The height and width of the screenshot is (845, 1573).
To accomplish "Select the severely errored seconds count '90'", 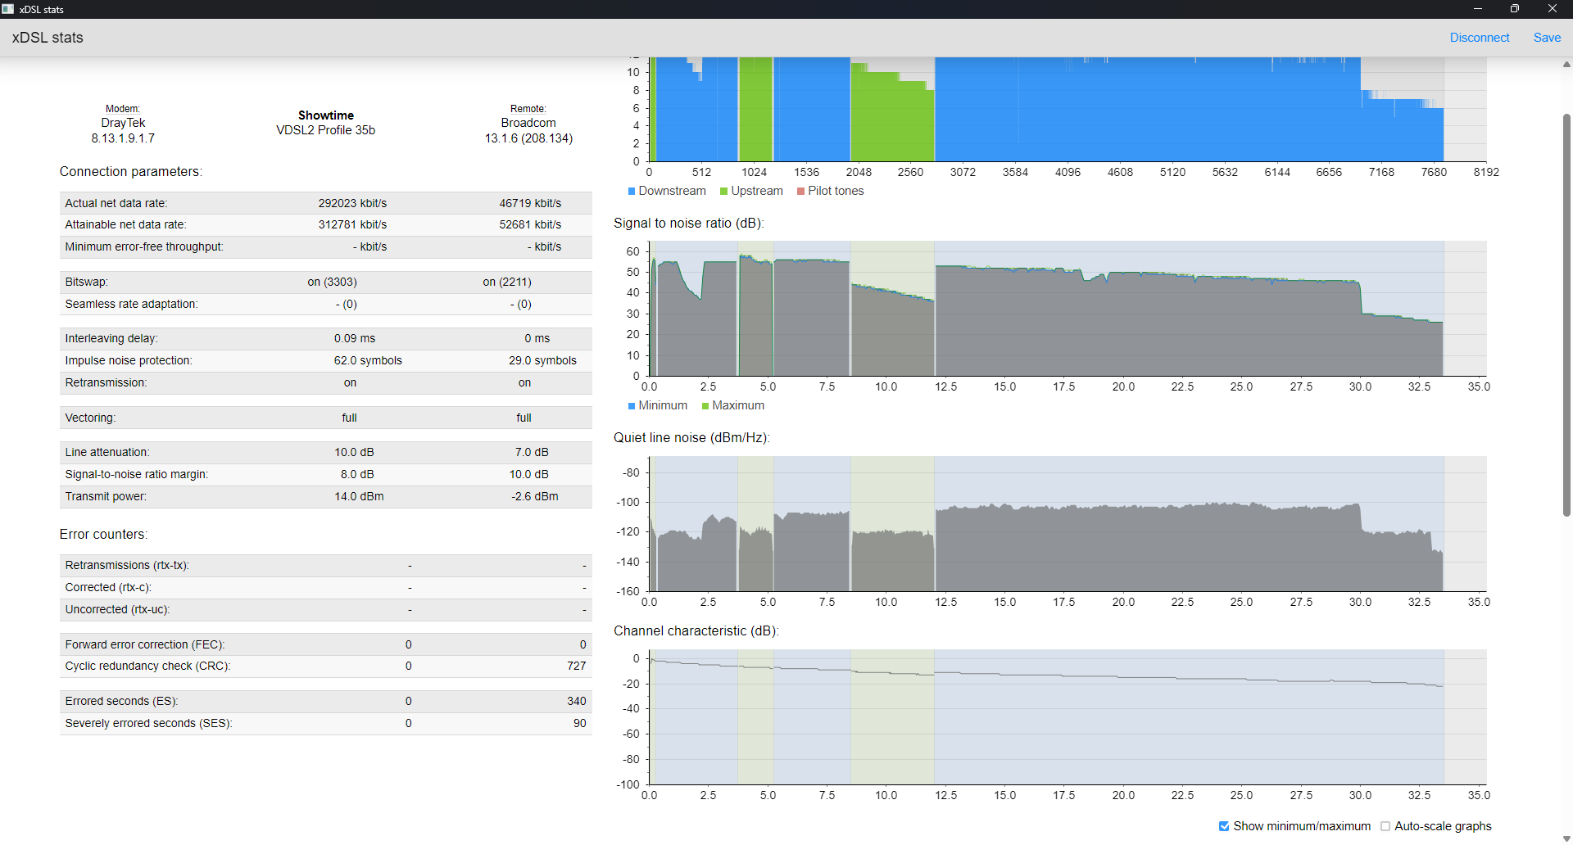I will 580,723.
